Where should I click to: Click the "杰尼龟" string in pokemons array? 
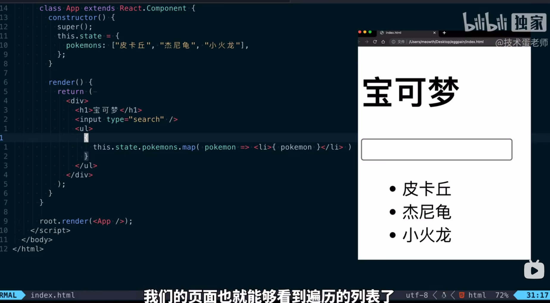(177, 45)
